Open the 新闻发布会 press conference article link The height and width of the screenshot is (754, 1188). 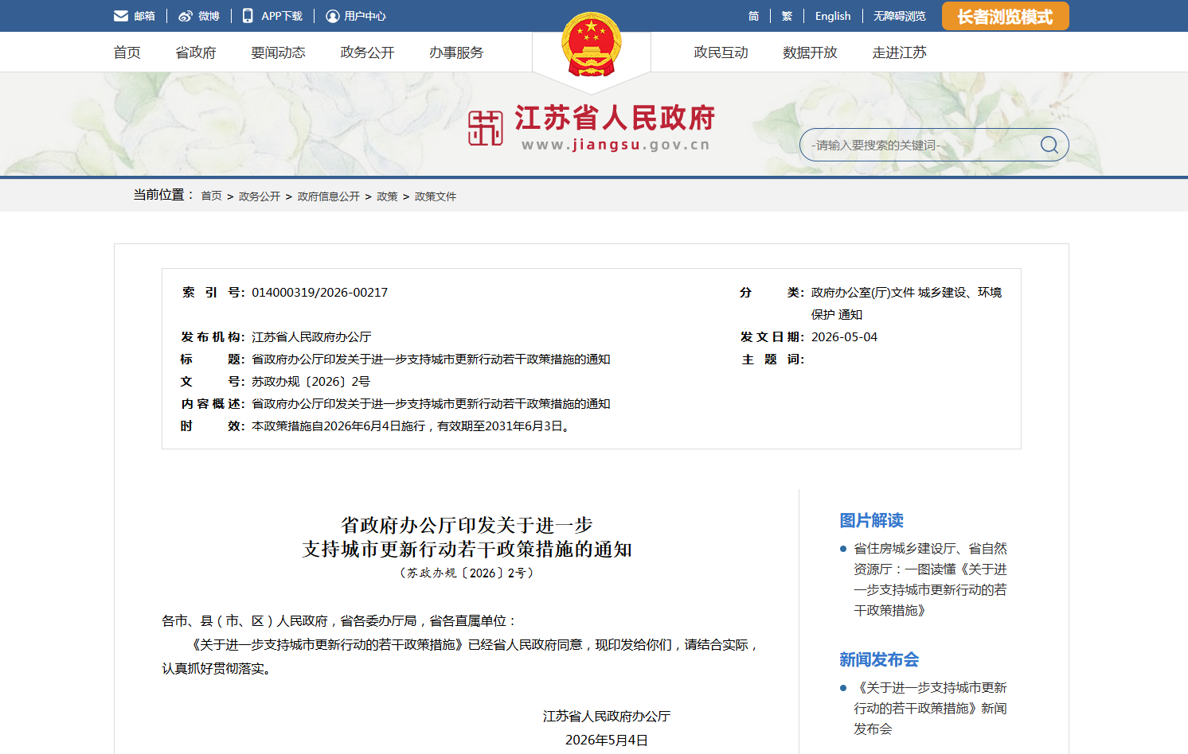point(930,709)
